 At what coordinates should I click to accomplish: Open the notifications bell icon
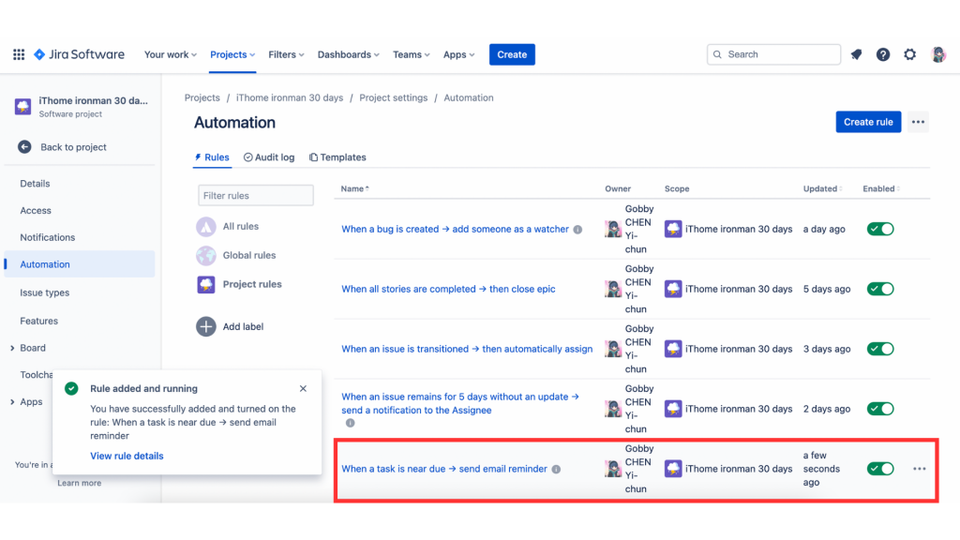[x=856, y=54]
